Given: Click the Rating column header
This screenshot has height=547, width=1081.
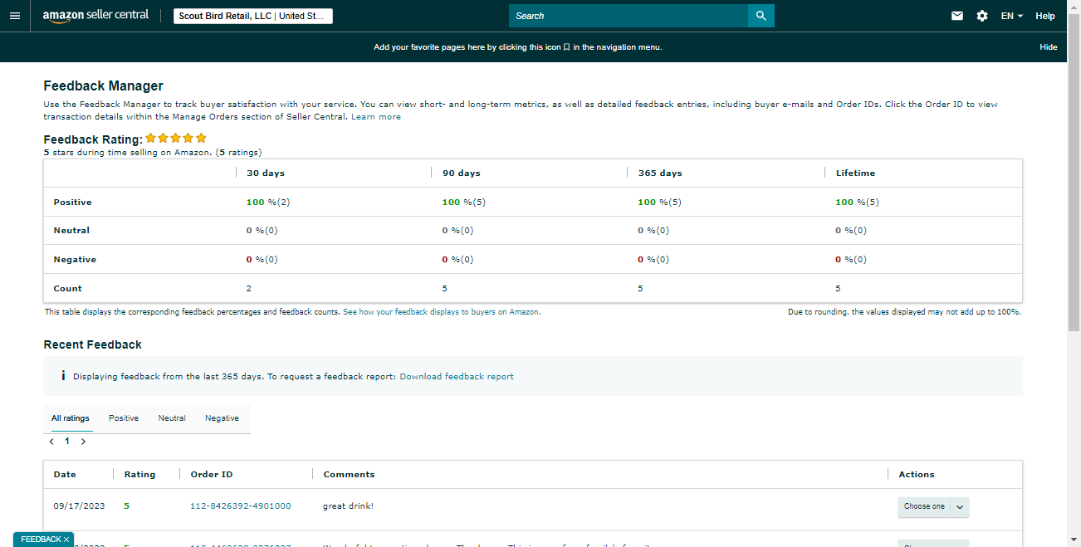Looking at the screenshot, I should pos(139,475).
